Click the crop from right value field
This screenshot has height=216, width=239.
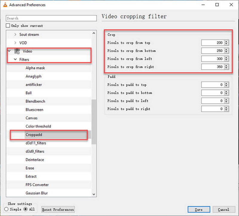click(x=213, y=67)
